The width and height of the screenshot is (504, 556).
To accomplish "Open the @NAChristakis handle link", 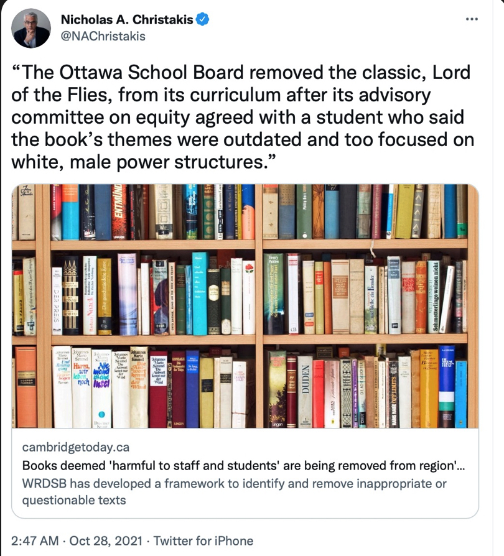I will 103,36.
